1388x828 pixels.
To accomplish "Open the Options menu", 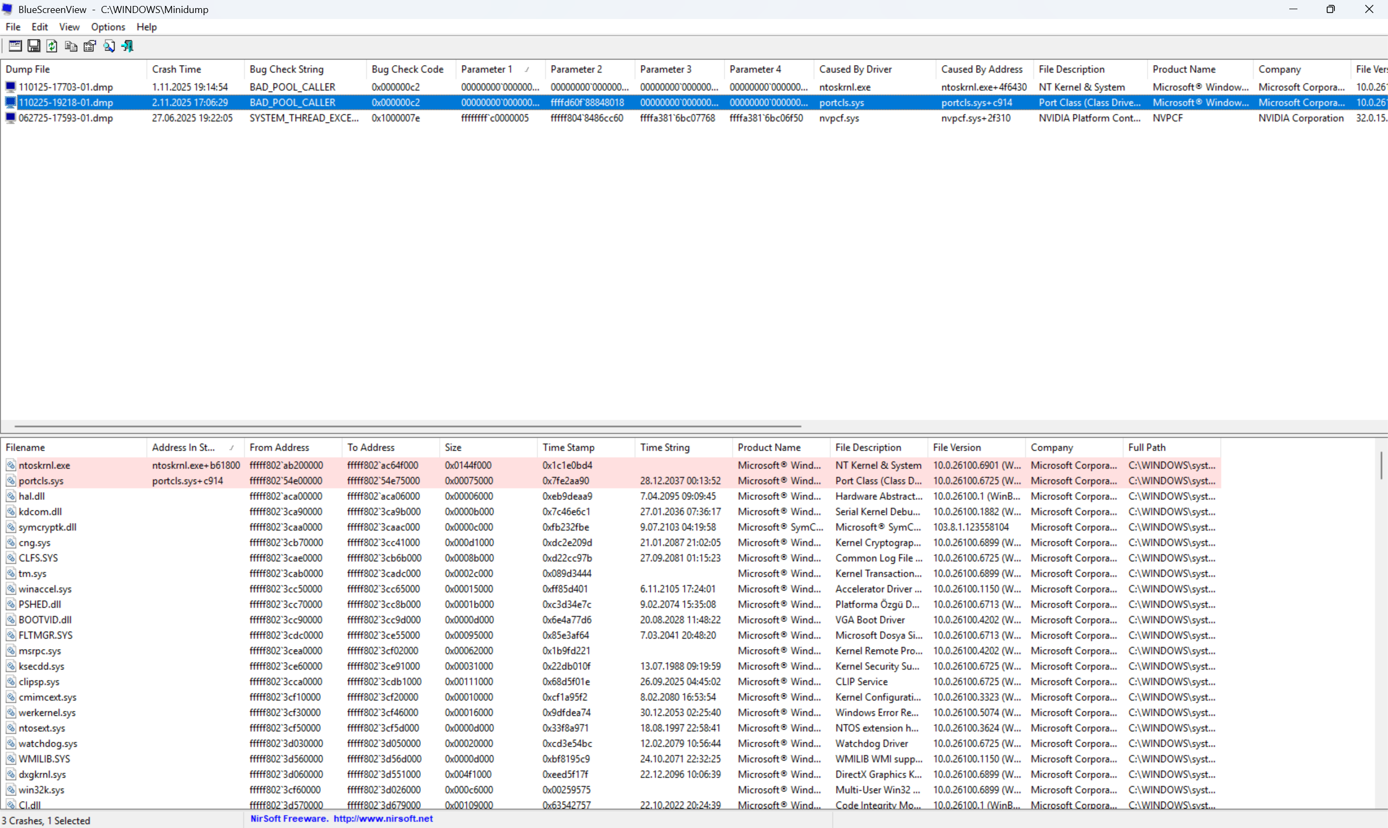I will [108, 27].
